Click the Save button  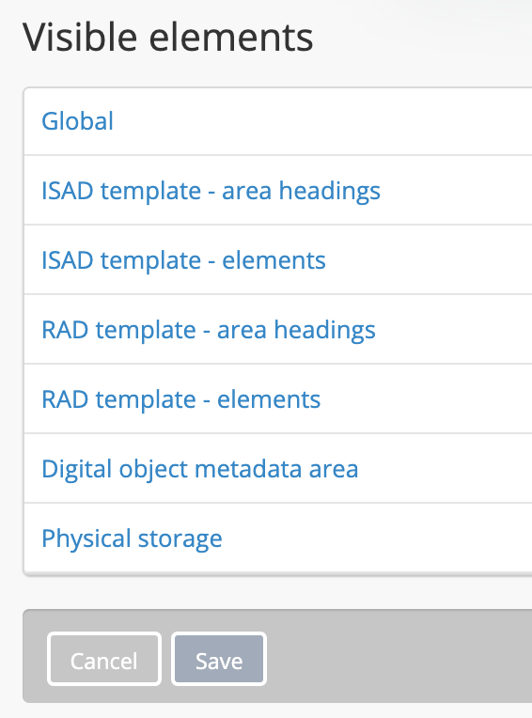coord(219,659)
